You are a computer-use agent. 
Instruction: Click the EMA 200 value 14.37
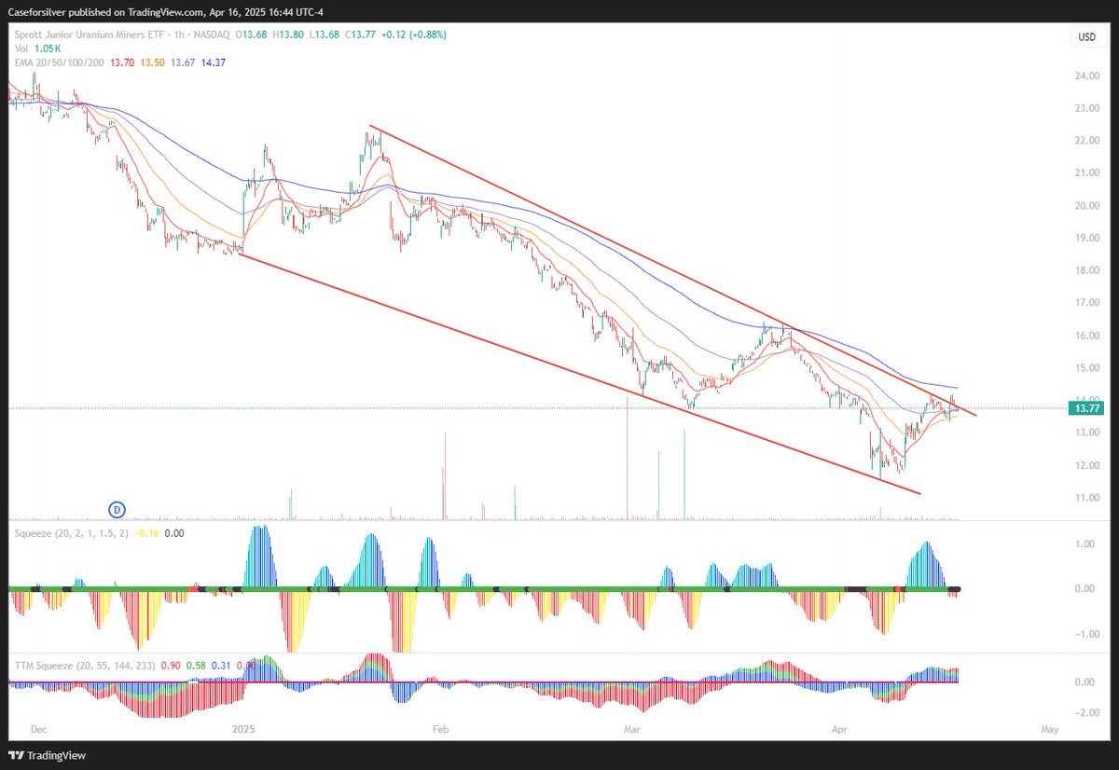(214, 62)
